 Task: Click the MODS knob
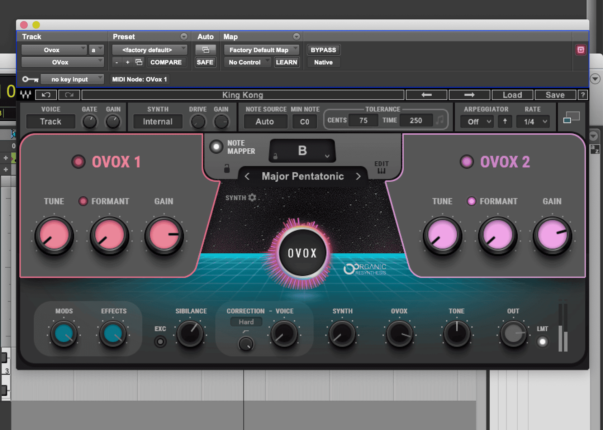click(64, 334)
